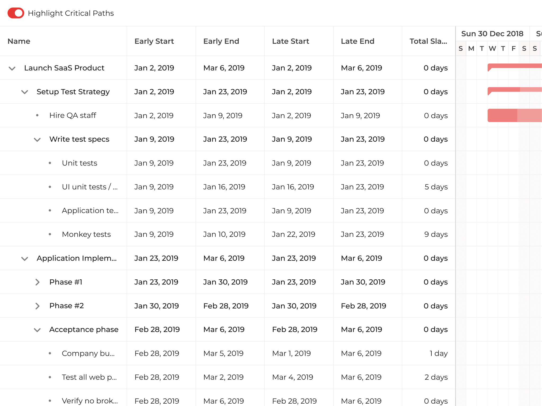Select the Hire QA staff task bar
The image size is (542, 406).
[x=514, y=115]
